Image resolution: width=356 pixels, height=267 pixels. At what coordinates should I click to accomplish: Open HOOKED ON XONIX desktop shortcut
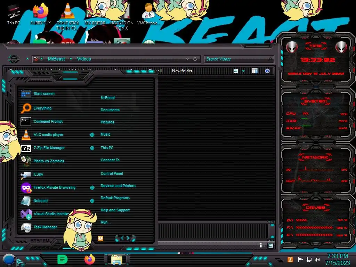122,16
